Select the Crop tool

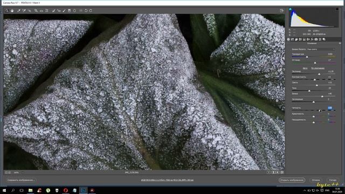[x=36, y=11]
